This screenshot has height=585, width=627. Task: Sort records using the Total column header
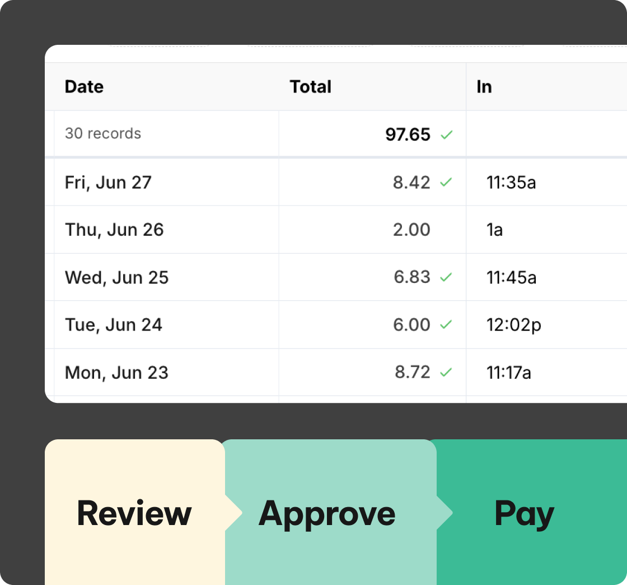click(x=311, y=87)
